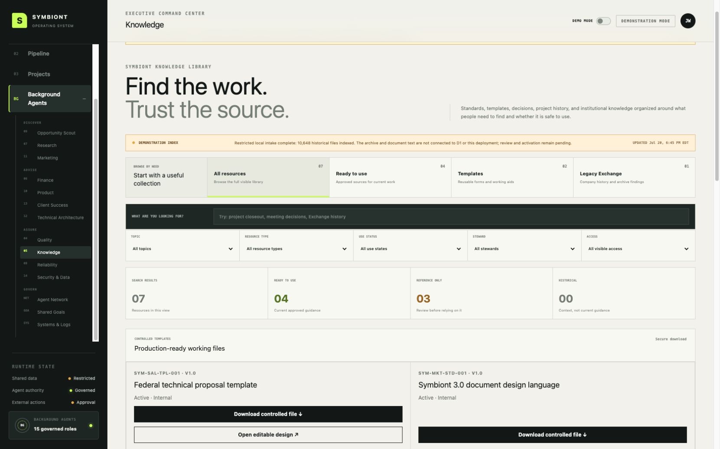Click the Demonstration Mode button
This screenshot has width=720, height=449.
[x=645, y=21]
